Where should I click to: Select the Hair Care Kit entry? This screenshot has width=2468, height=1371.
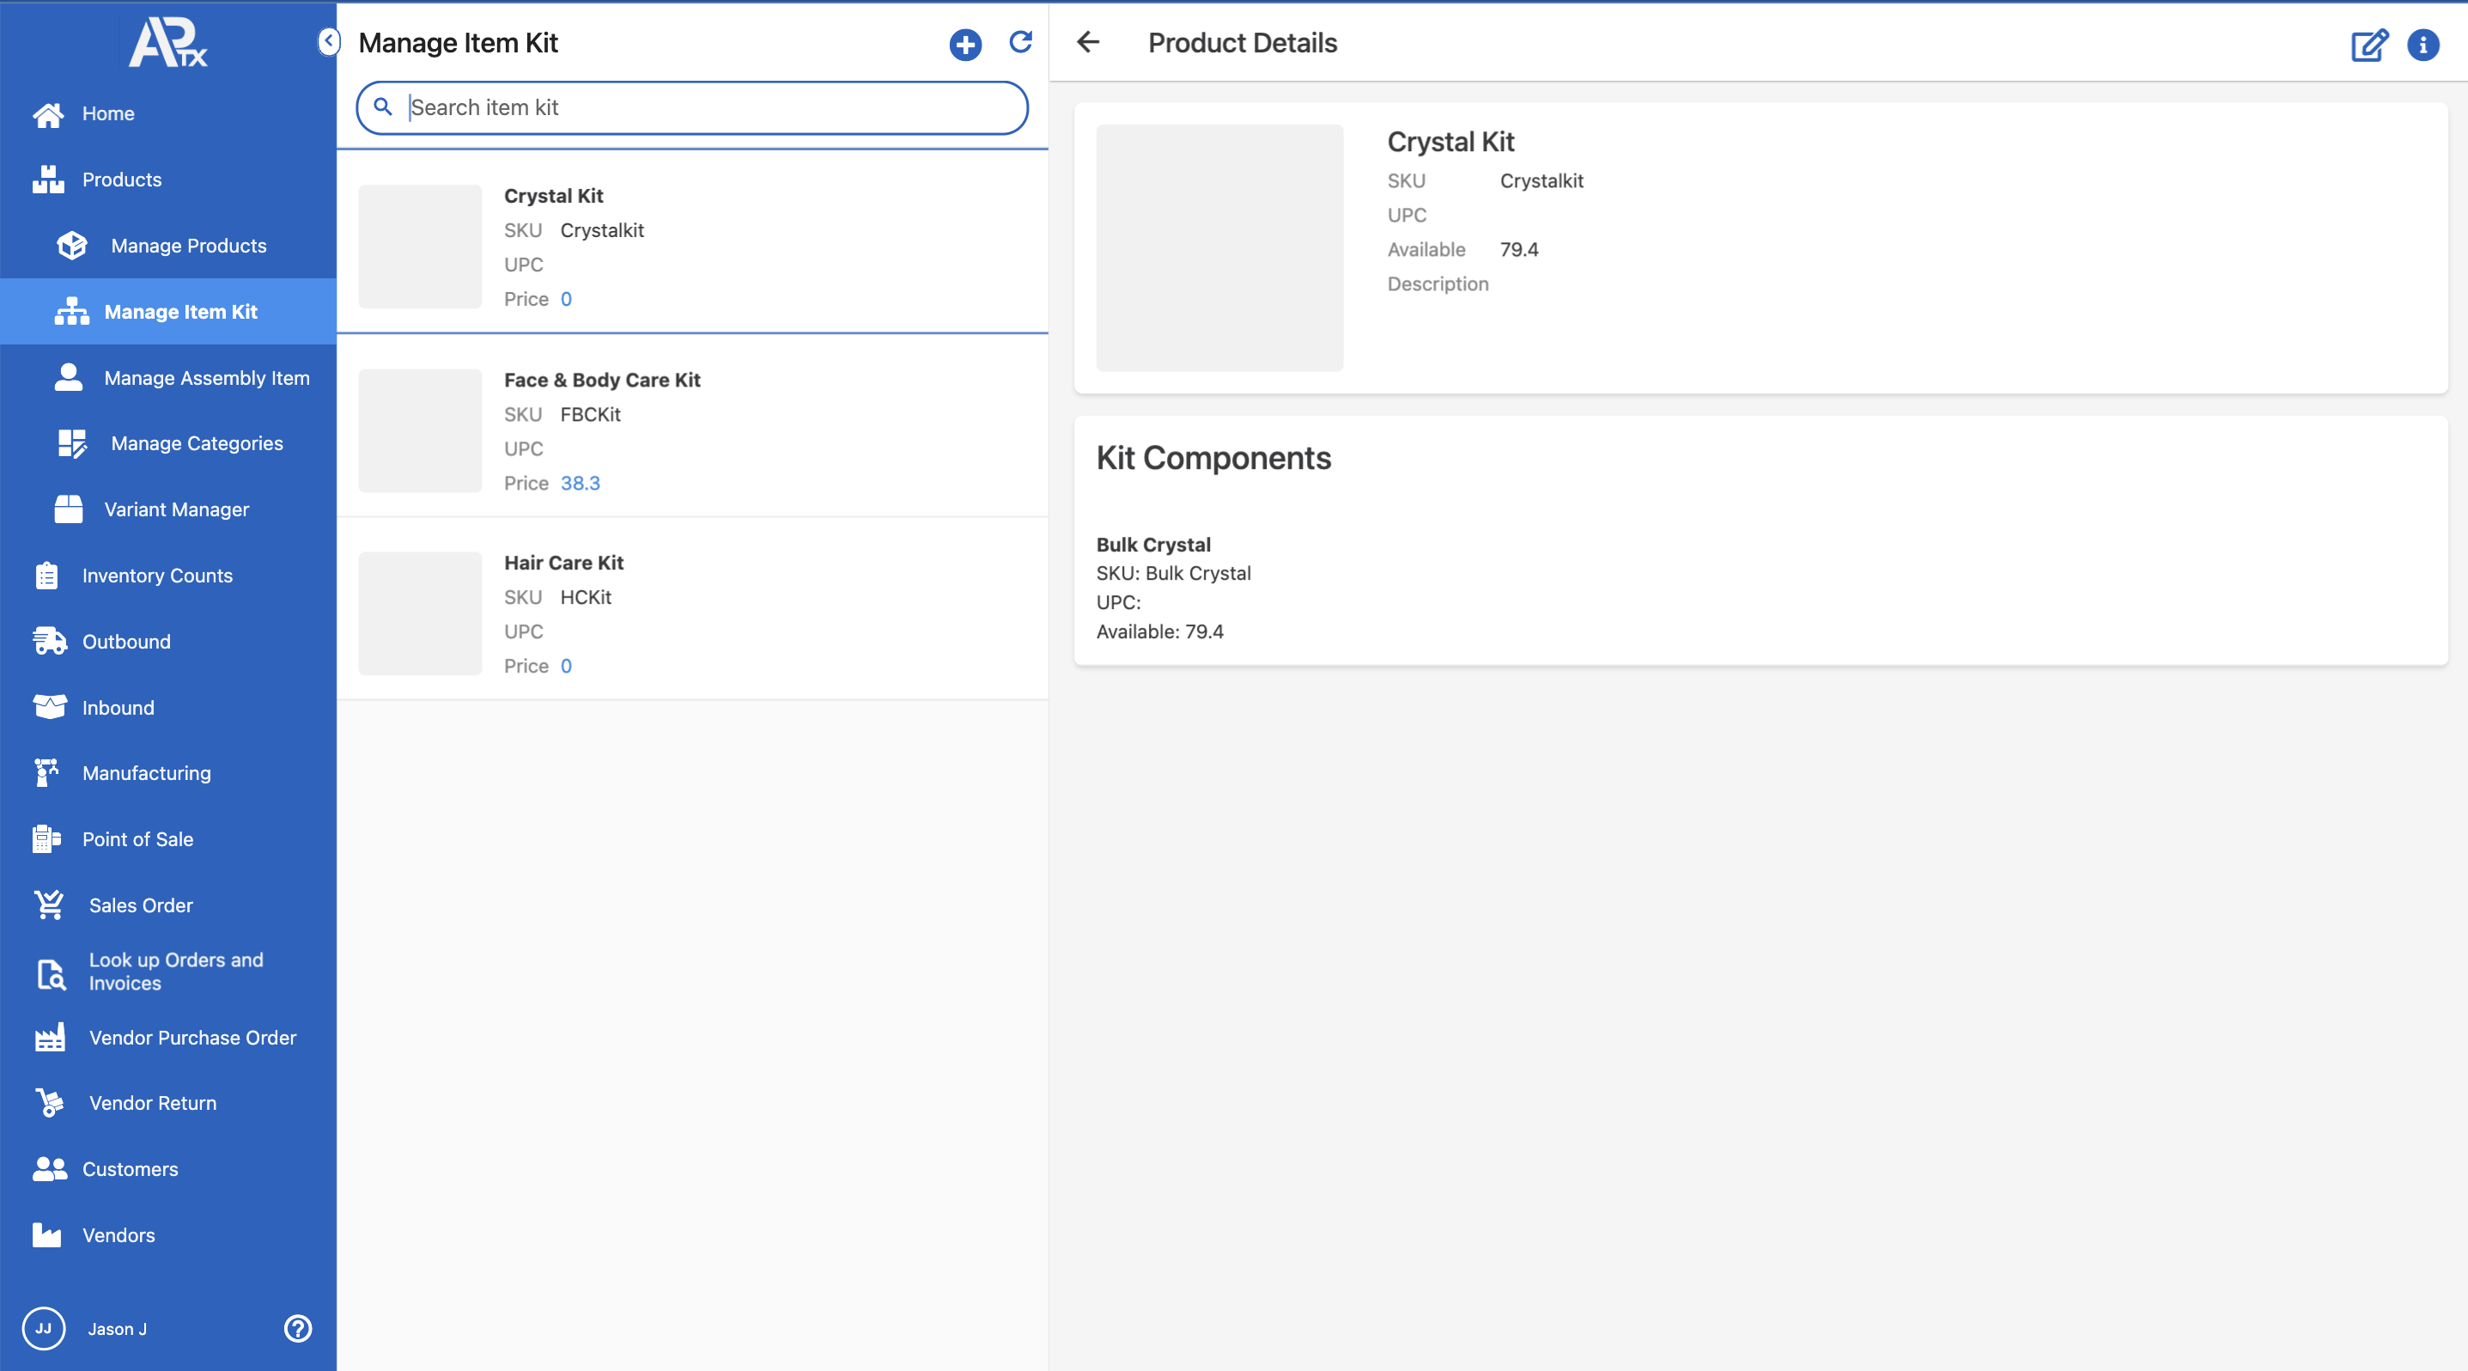coord(563,564)
